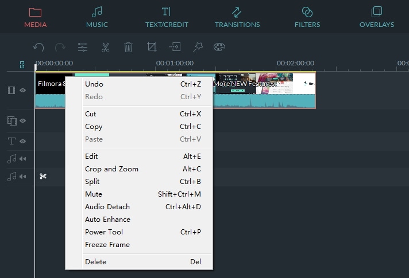Open the Power Tool magic wand icon
The image size is (409, 278).
tap(198, 48)
